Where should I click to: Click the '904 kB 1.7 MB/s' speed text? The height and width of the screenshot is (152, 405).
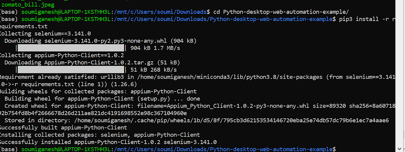(155, 48)
